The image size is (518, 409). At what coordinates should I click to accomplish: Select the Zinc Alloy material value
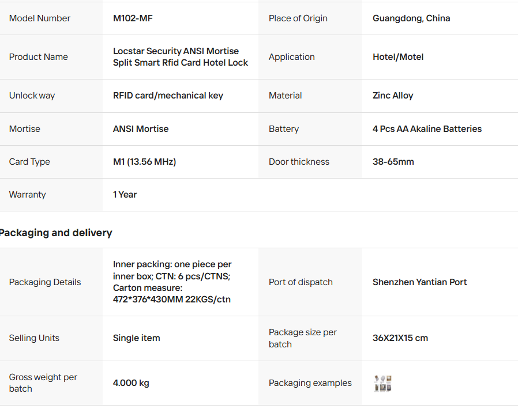tap(393, 96)
